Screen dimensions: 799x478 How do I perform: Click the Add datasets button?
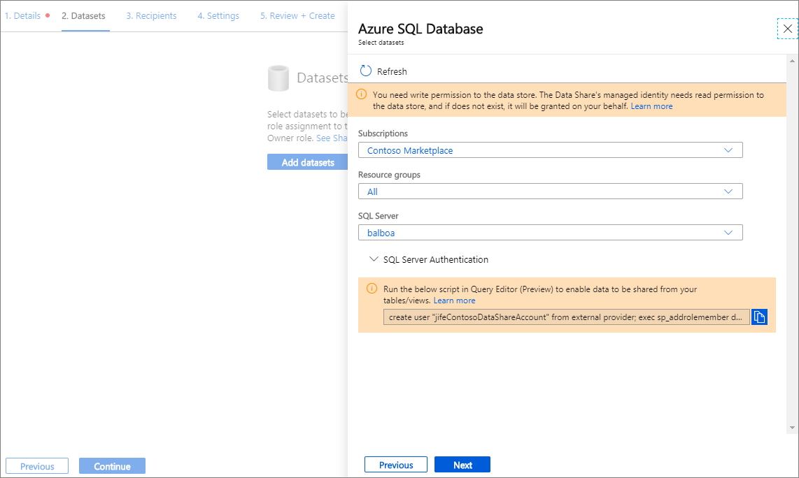pyautogui.click(x=308, y=161)
